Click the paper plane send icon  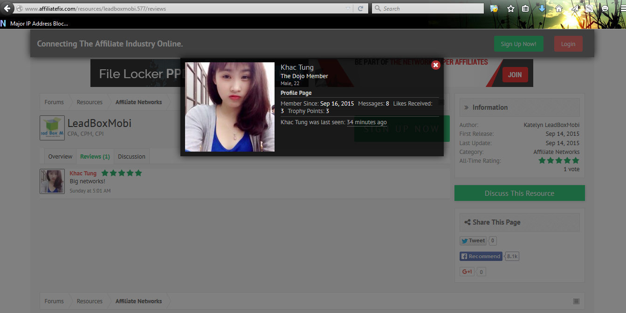(x=575, y=8)
